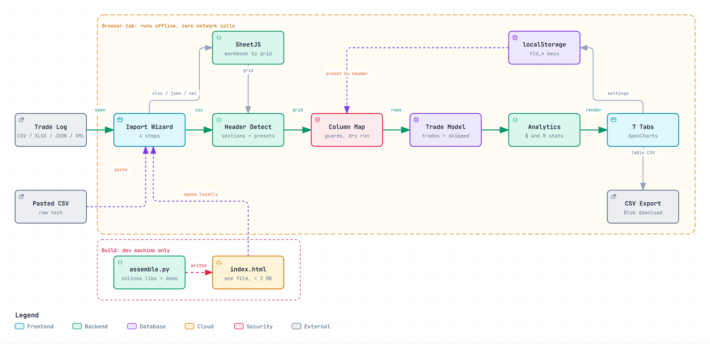Image resolution: width=710 pixels, height=344 pixels.
Task: Click the 'open' edge label
Action: tap(100, 110)
